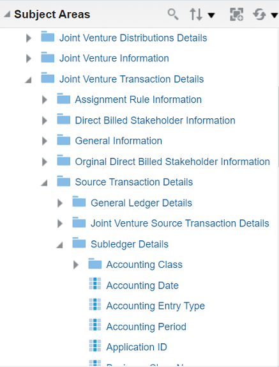Click the General Information folder icon
Viewport: 279px width, 367px height.
pos(64,140)
